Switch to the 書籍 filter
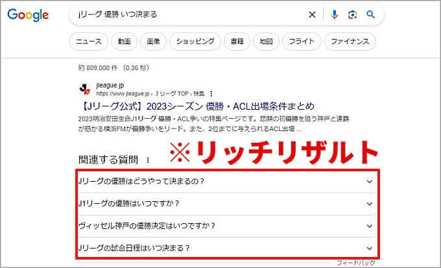Image resolution: width=441 pixels, height=268 pixels. [x=237, y=42]
